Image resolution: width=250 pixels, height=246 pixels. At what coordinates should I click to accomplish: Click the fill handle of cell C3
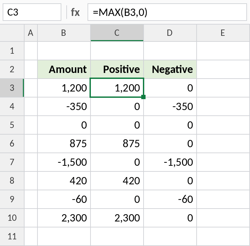(x=143, y=97)
